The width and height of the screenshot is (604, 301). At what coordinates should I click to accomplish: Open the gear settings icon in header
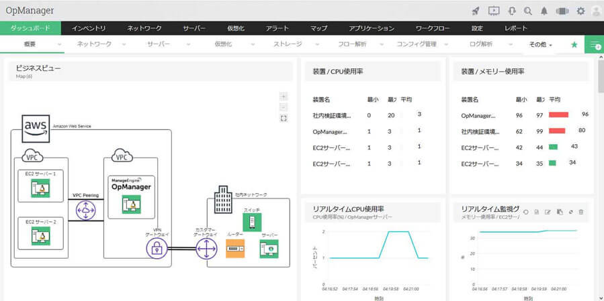(x=580, y=11)
